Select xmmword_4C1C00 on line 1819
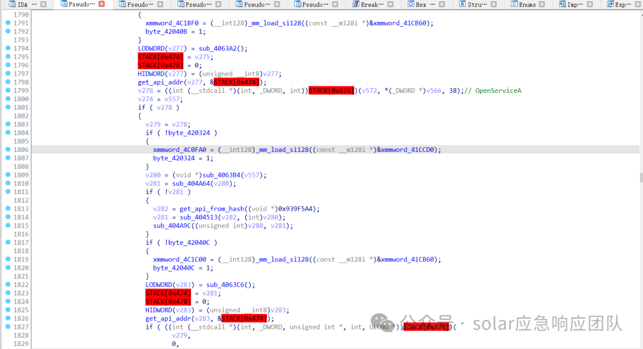643x349 pixels. click(x=180, y=260)
